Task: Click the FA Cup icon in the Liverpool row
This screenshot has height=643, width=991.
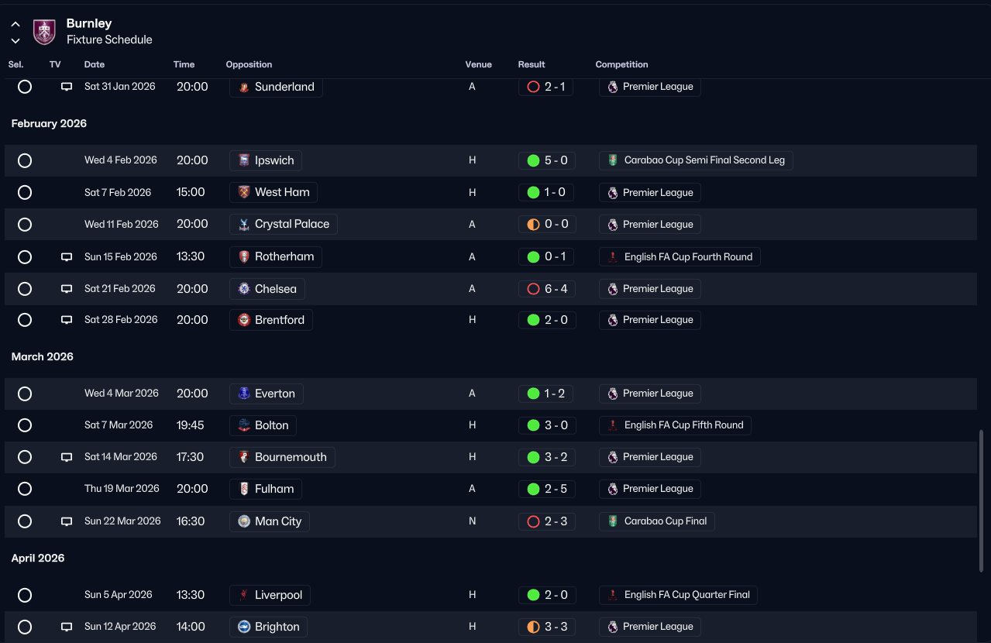Action: [x=613, y=595]
